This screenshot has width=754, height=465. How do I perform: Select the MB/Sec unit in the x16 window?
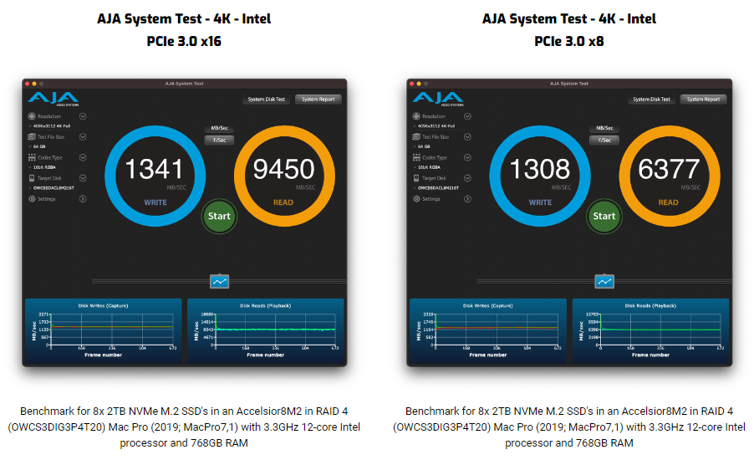pyautogui.click(x=219, y=129)
